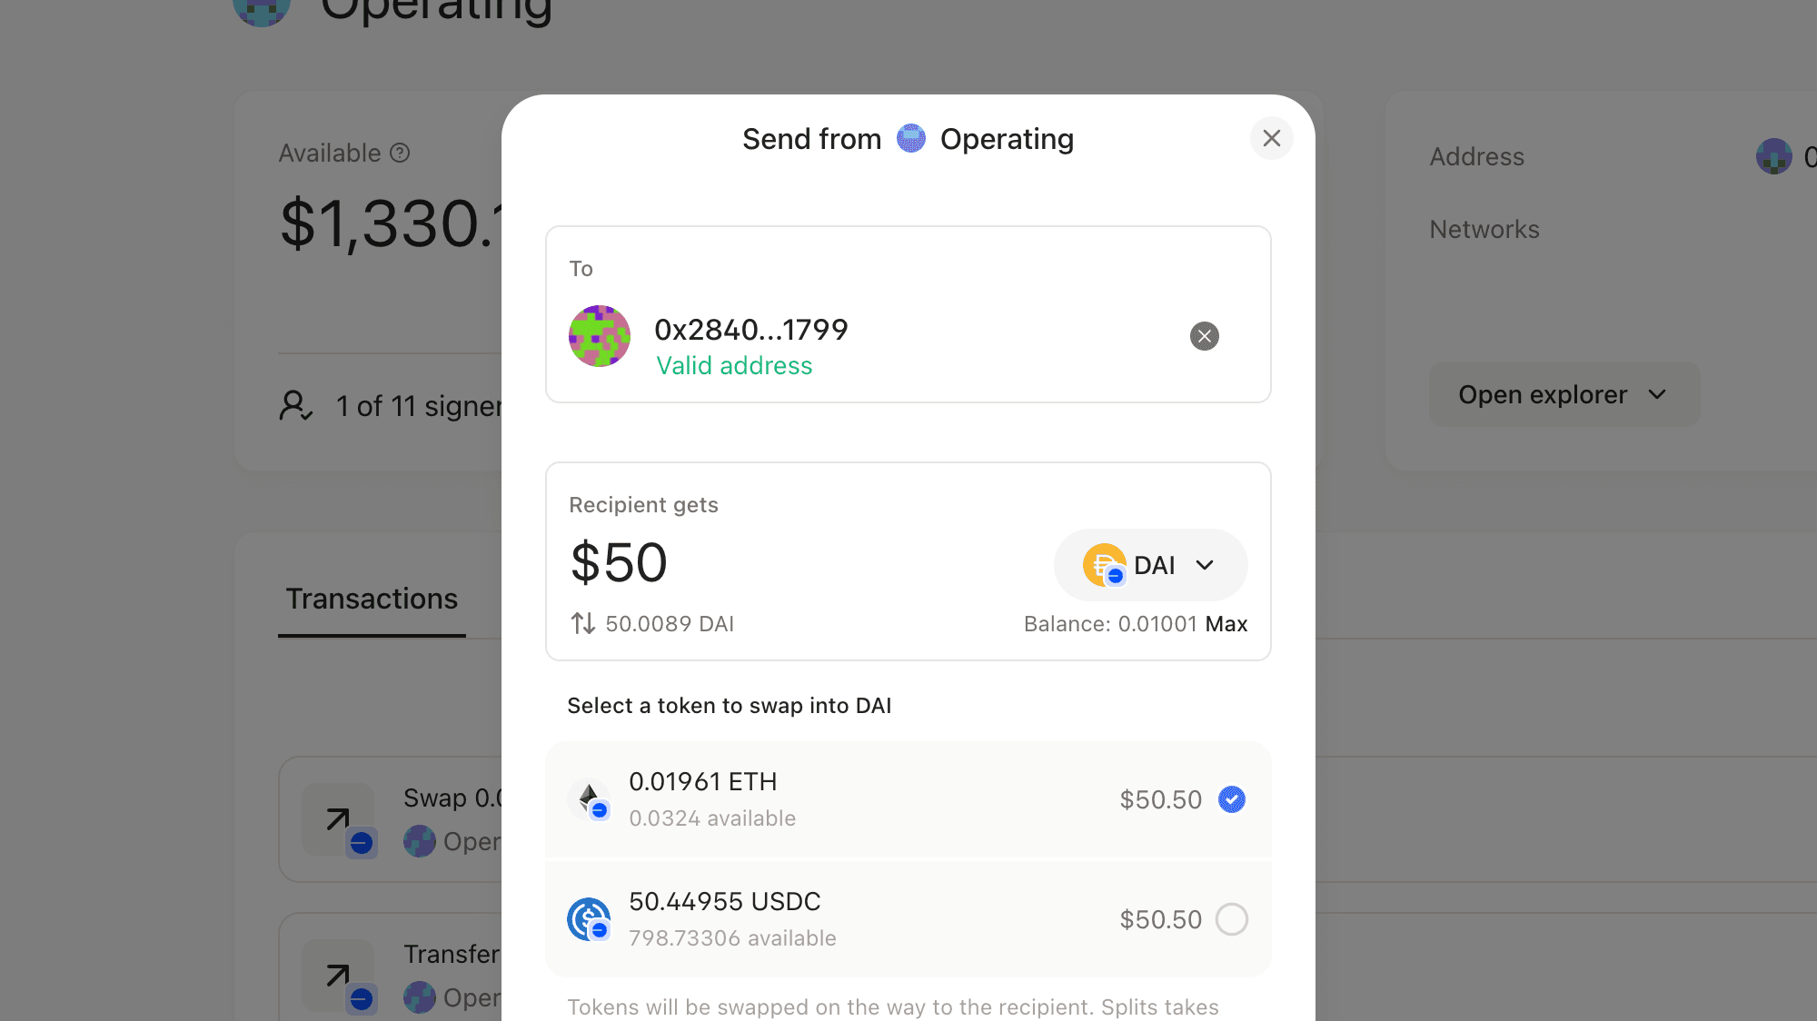Click the send modal header globe icon
Image resolution: width=1817 pixels, height=1021 pixels.
[x=909, y=139]
